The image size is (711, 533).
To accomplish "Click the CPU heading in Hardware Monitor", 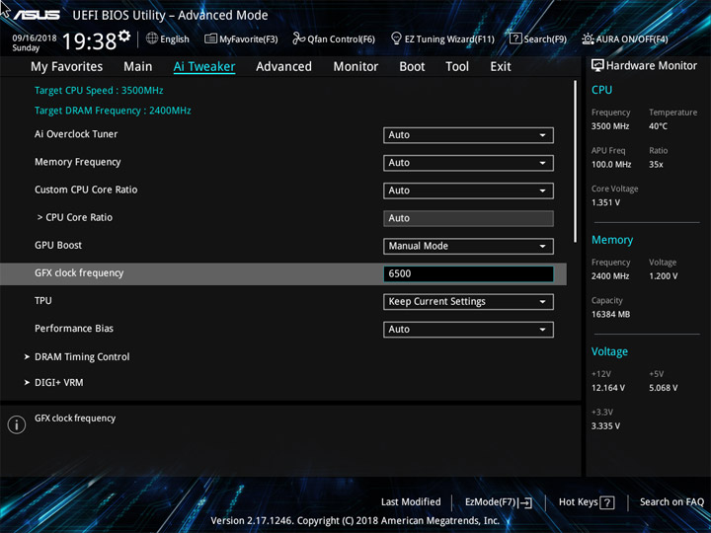I will tap(601, 90).
